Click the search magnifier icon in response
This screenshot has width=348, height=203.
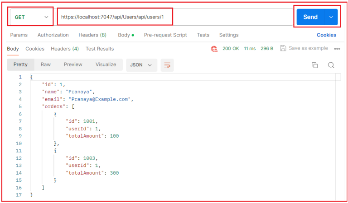(x=331, y=65)
